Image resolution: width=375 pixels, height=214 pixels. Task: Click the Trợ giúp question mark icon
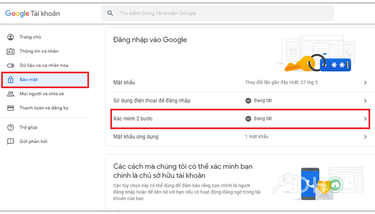coord(11,127)
